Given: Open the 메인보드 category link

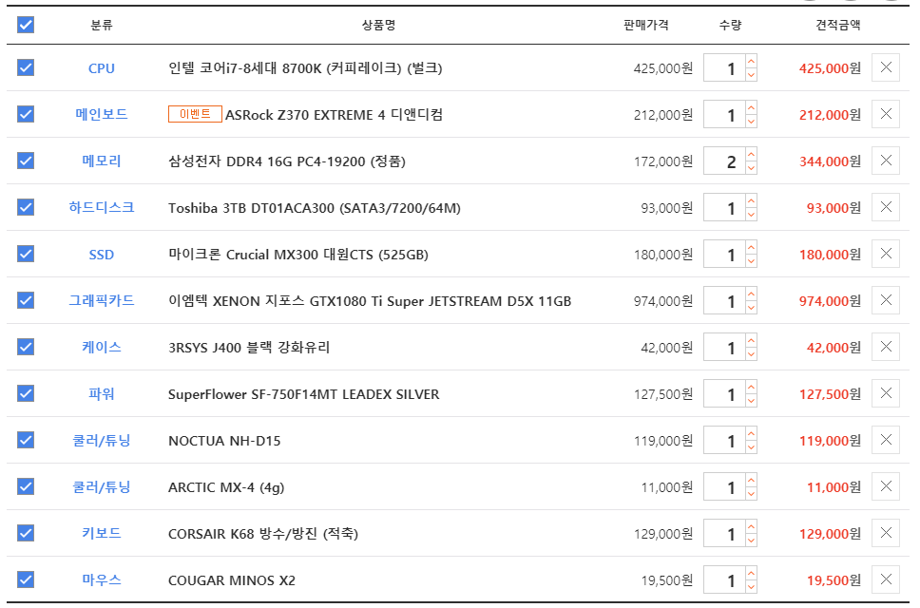Looking at the screenshot, I should pyautogui.click(x=102, y=114).
